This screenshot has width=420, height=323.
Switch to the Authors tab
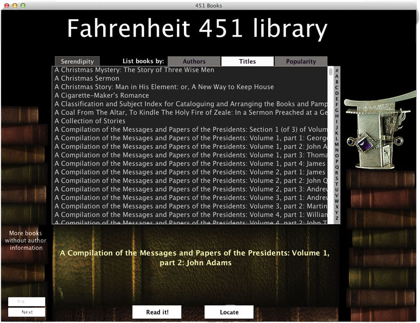coord(194,61)
